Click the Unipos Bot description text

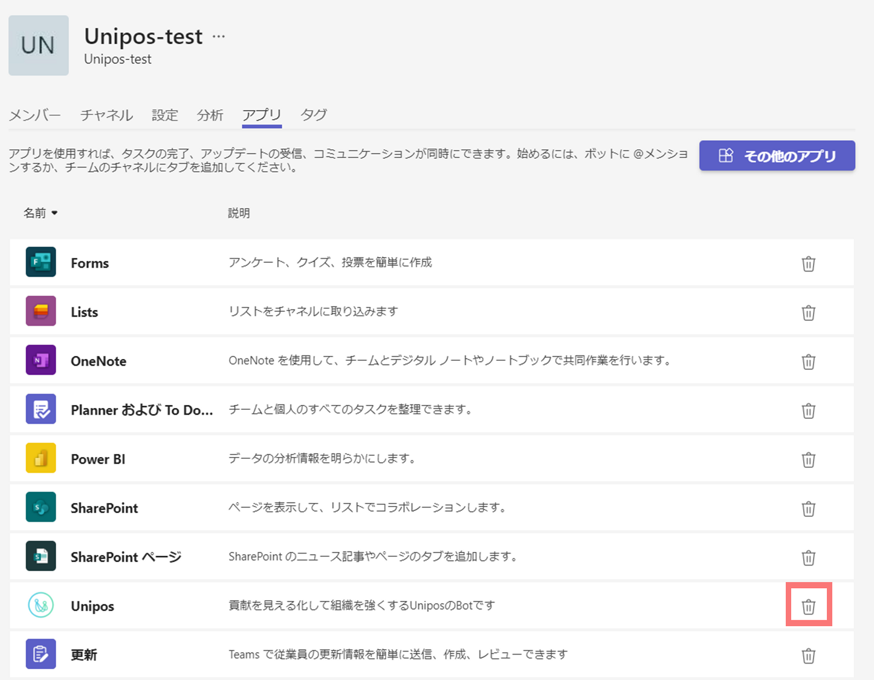[361, 605]
